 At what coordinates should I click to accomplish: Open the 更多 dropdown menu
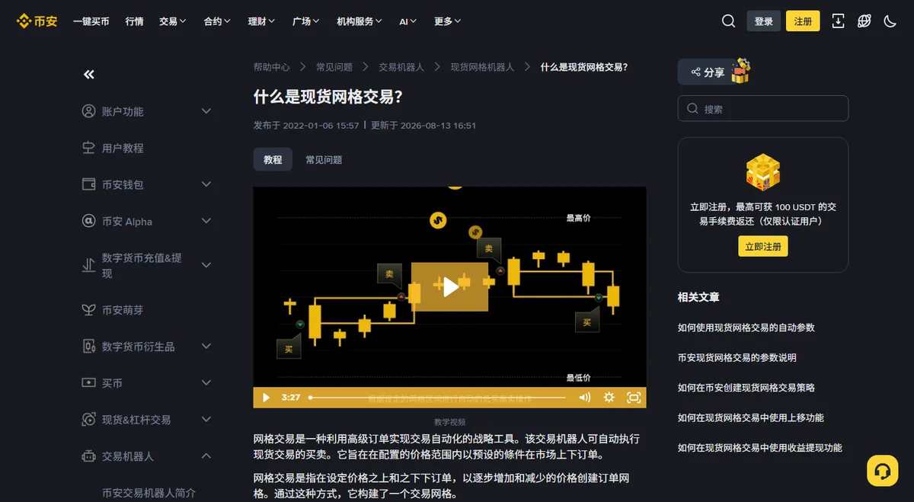[x=447, y=21]
